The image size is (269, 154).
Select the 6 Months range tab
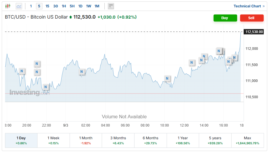pyautogui.click(x=150, y=140)
